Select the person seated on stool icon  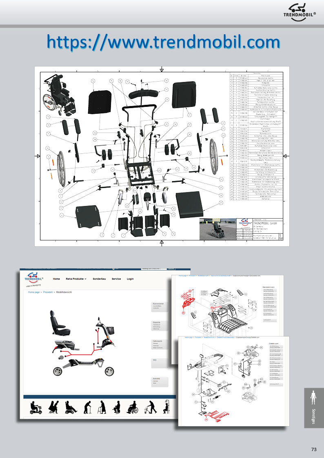pos(117,407)
